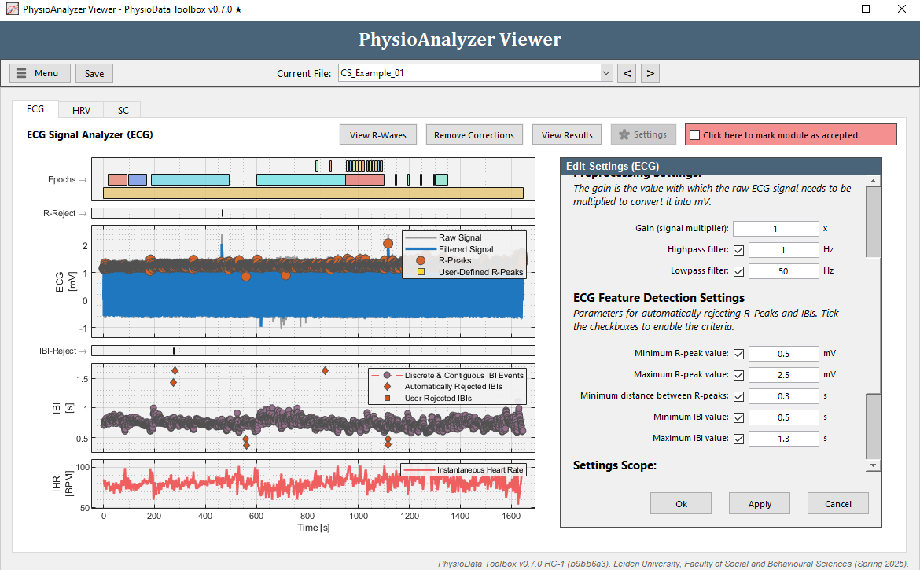The width and height of the screenshot is (920, 570).
Task: Maximize the PhysioAnalyzer Viewer window
Action: pyautogui.click(x=866, y=9)
